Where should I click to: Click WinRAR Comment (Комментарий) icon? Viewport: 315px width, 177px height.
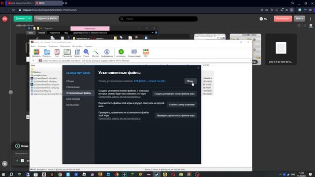[x=134, y=53]
